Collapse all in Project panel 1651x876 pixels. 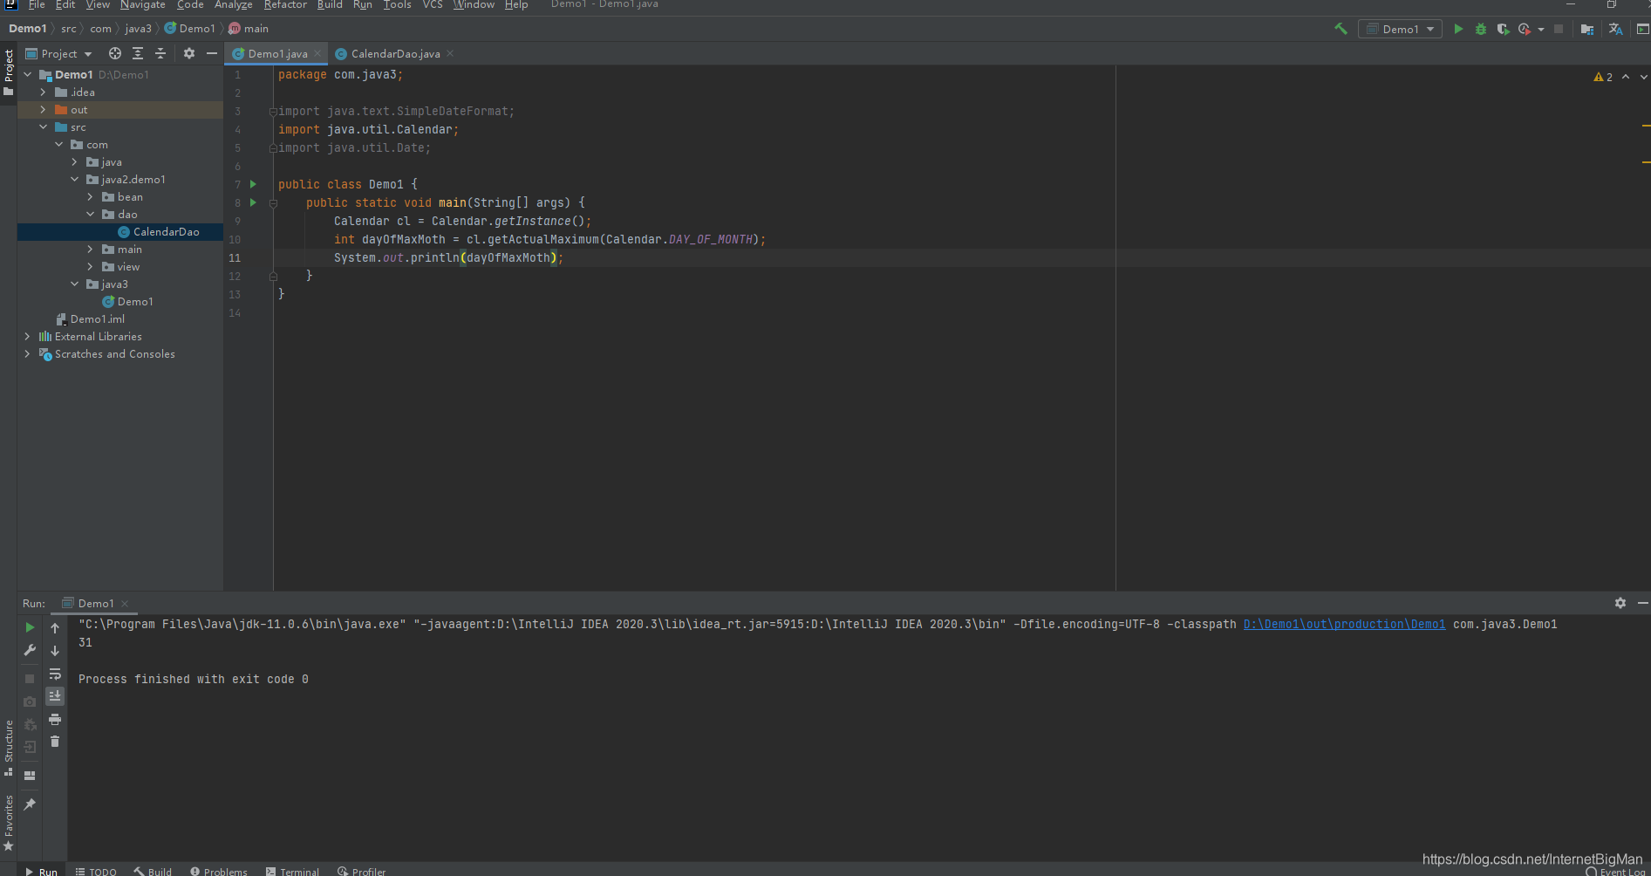[160, 53]
